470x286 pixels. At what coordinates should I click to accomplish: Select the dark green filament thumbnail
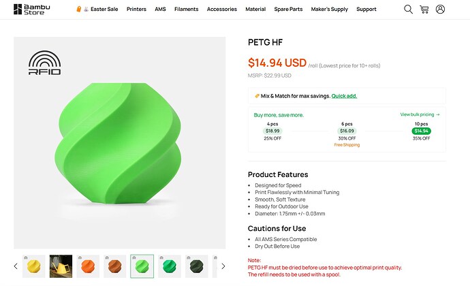click(x=197, y=266)
